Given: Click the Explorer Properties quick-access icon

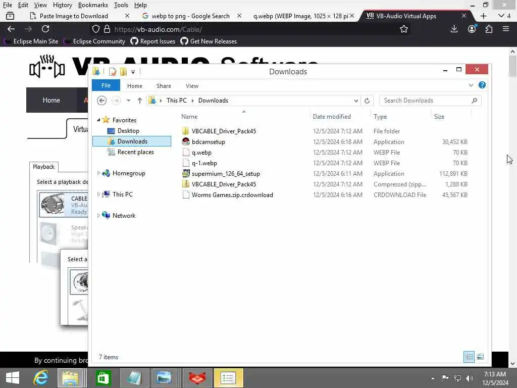Looking at the screenshot, I should [x=113, y=72].
